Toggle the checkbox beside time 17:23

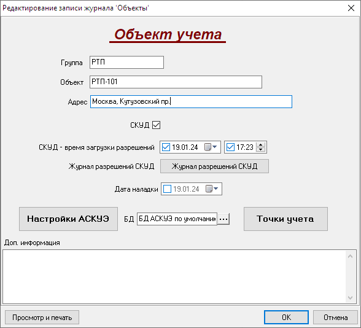tap(230, 147)
